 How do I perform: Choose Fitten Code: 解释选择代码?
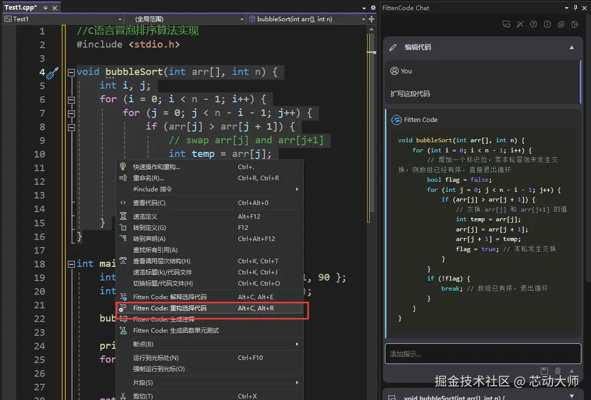tap(210, 297)
